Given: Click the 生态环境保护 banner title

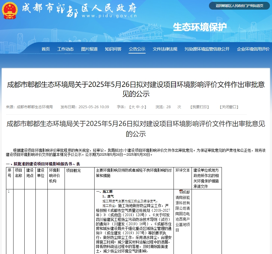Looking at the screenshot, I should pyautogui.click(x=200, y=27).
